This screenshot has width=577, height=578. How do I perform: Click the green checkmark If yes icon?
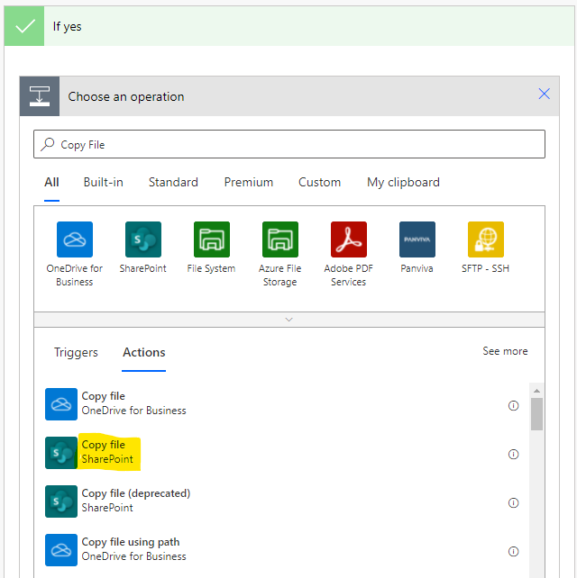coord(24,26)
